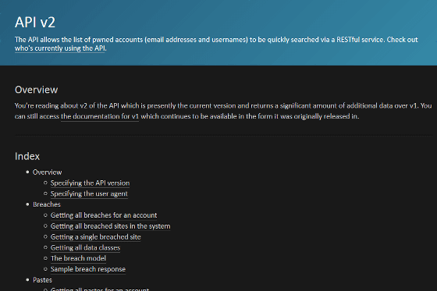The image size is (437, 291).
Task: Open "who's currently using the API" link
Action: [59, 48]
